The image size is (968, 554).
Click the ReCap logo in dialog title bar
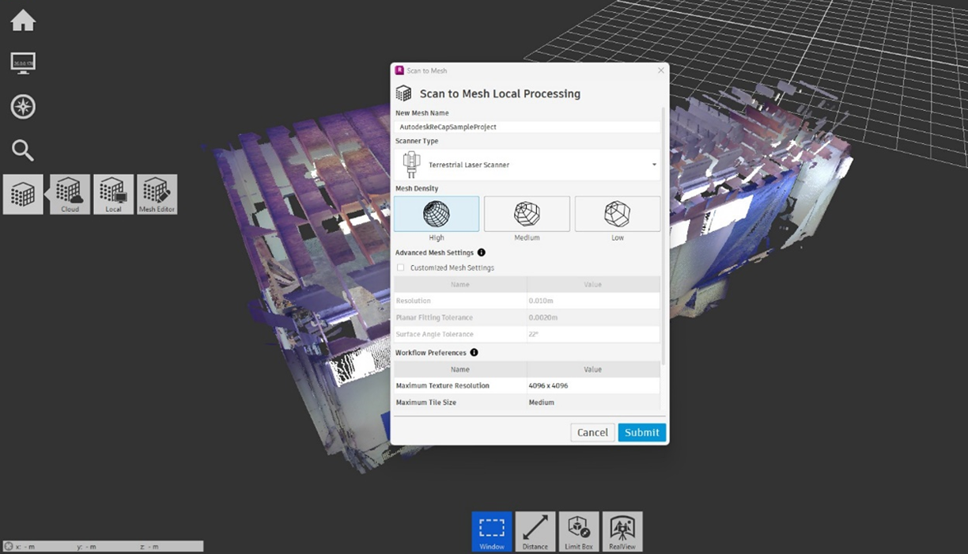[x=399, y=70]
